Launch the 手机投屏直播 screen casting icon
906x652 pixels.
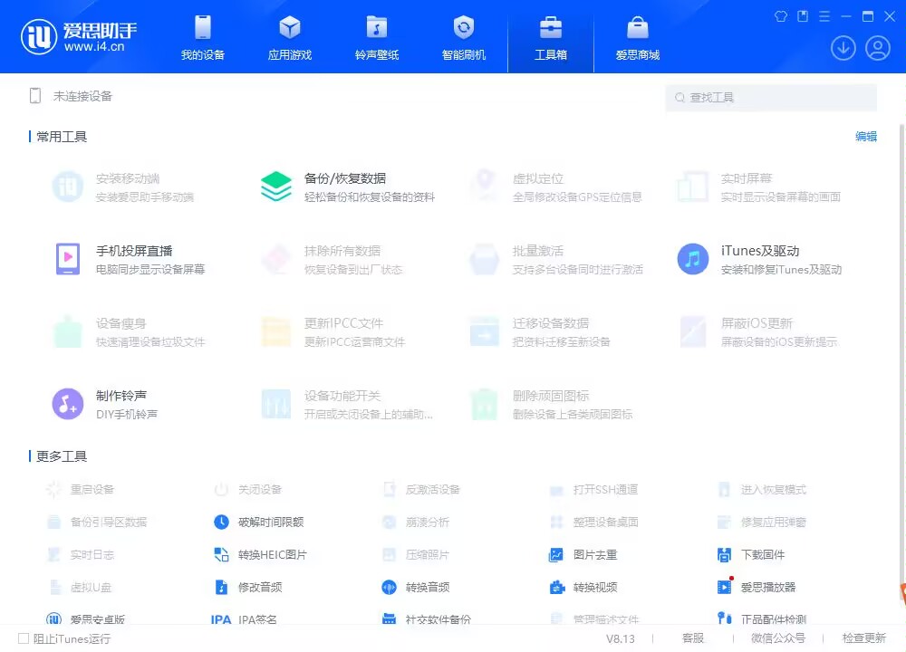click(68, 259)
